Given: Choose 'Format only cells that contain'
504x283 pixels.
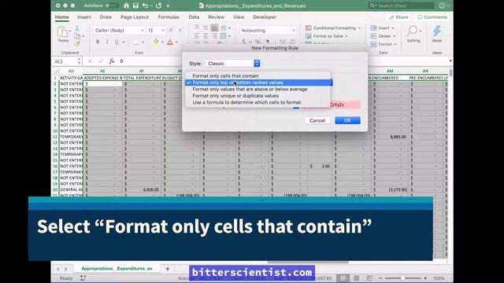Looking at the screenshot, I should [258, 75].
